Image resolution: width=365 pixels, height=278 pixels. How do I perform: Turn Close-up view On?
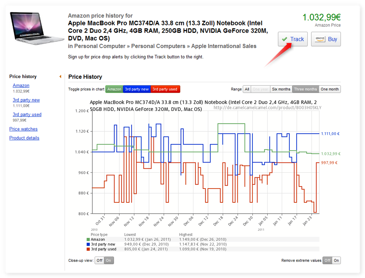coord(109,260)
